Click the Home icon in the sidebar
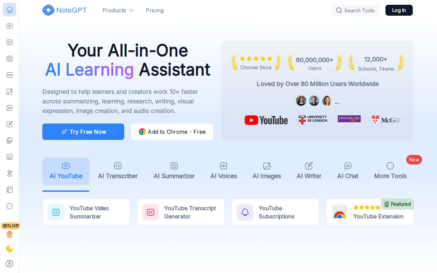The height and width of the screenshot is (273, 437). click(x=10, y=10)
